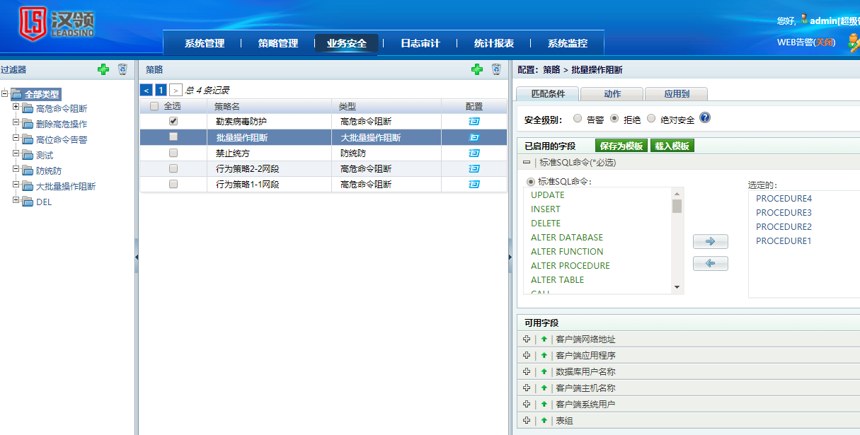The width and height of the screenshot is (860, 435).
Task: Click the 载入模板 button
Action: pos(672,146)
